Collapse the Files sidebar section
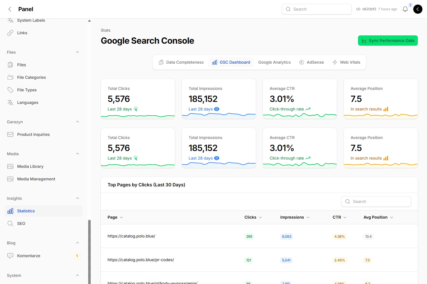This screenshot has height=284, width=427. click(78, 52)
